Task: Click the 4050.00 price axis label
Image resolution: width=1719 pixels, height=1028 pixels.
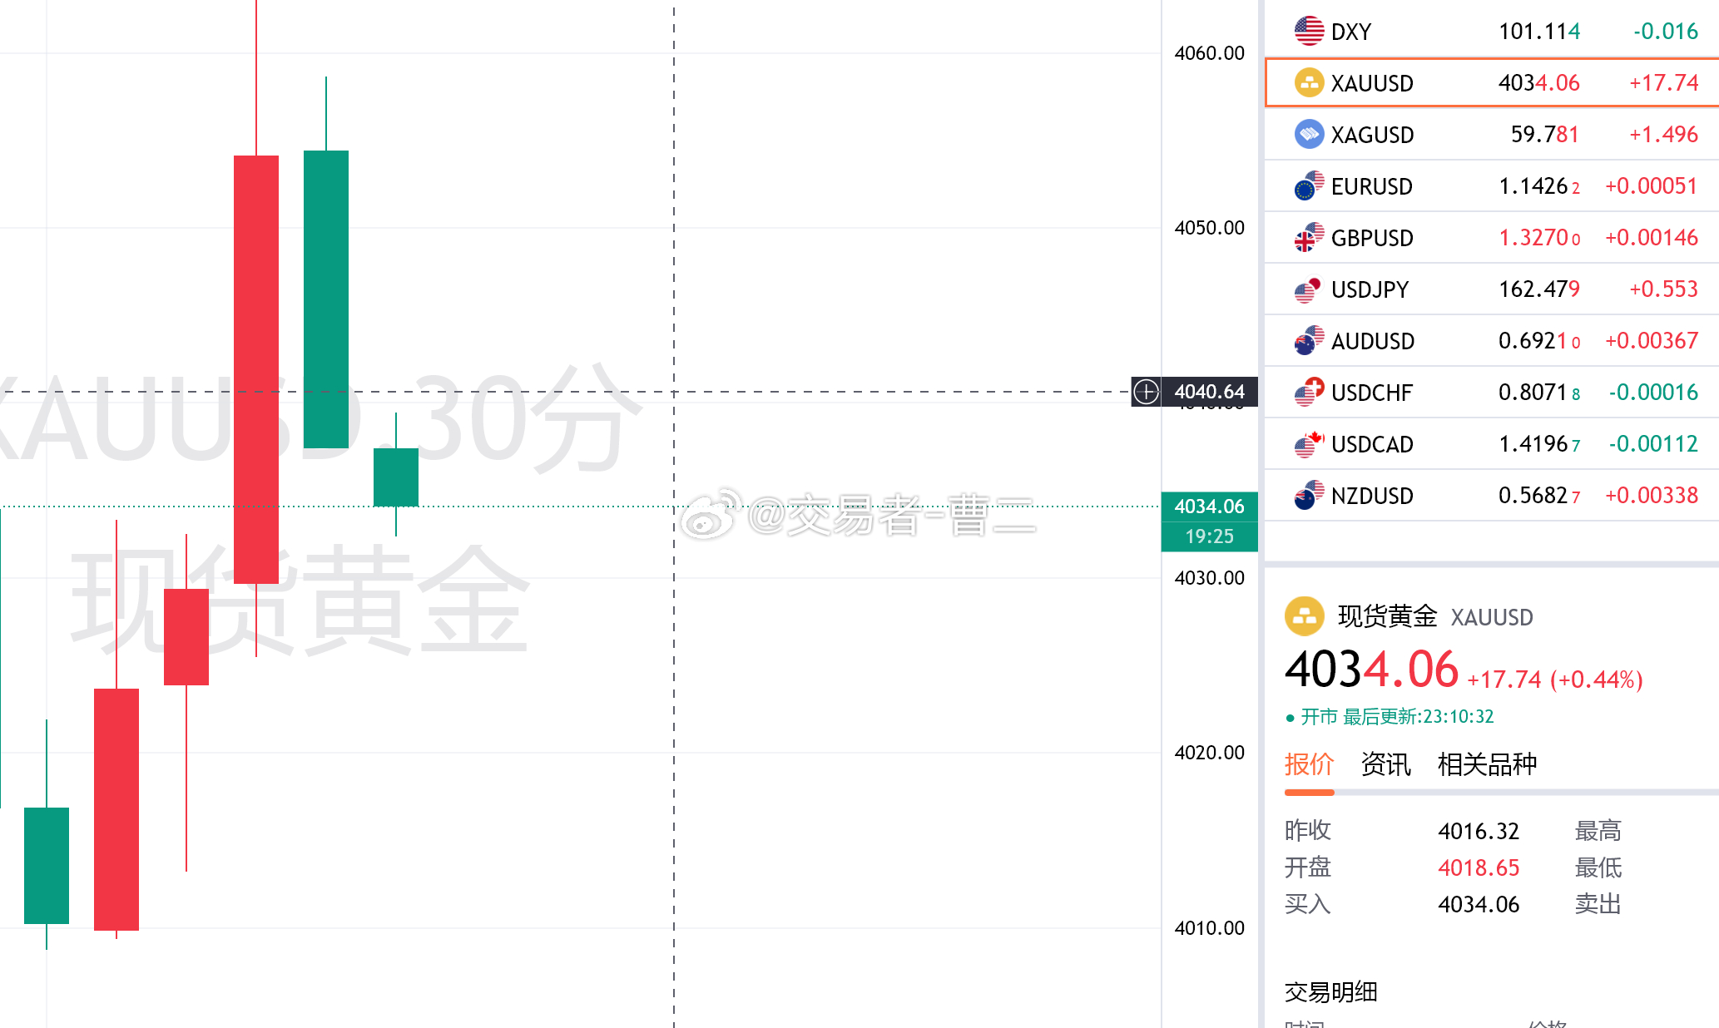Action: pyautogui.click(x=1209, y=228)
